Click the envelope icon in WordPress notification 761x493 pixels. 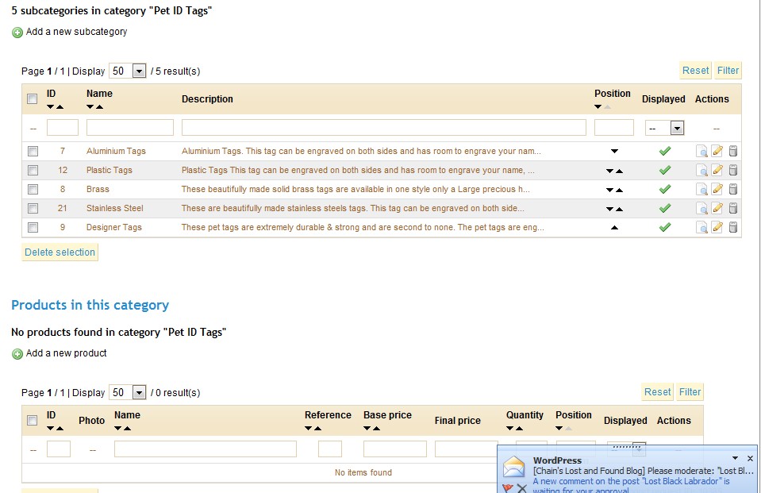tap(514, 467)
